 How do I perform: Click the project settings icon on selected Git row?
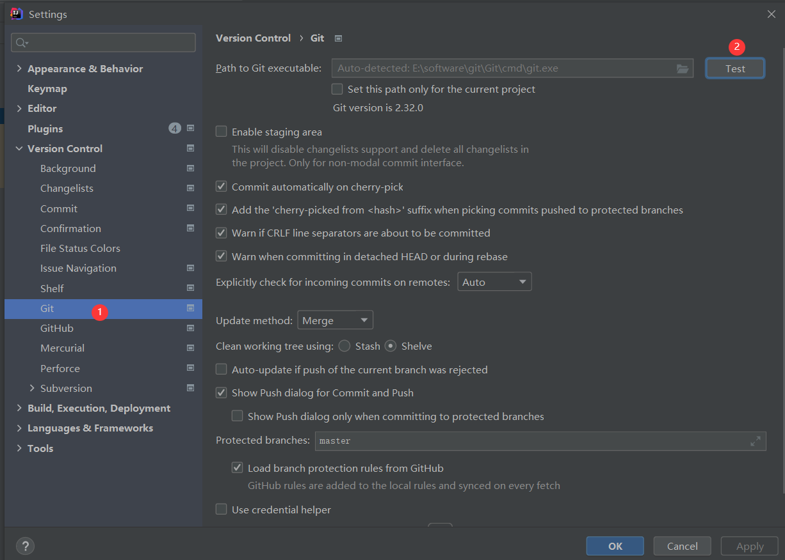click(x=190, y=308)
